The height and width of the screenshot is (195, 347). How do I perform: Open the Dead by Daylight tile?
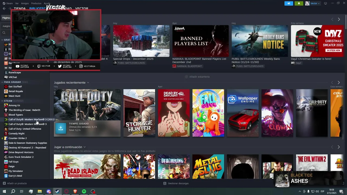tap(174, 113)
